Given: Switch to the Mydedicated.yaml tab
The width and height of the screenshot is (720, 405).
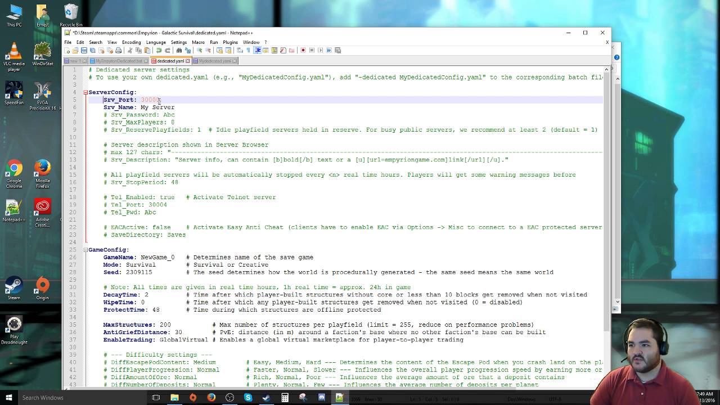Looking at the screenshot, I should [x=215, y=61].
